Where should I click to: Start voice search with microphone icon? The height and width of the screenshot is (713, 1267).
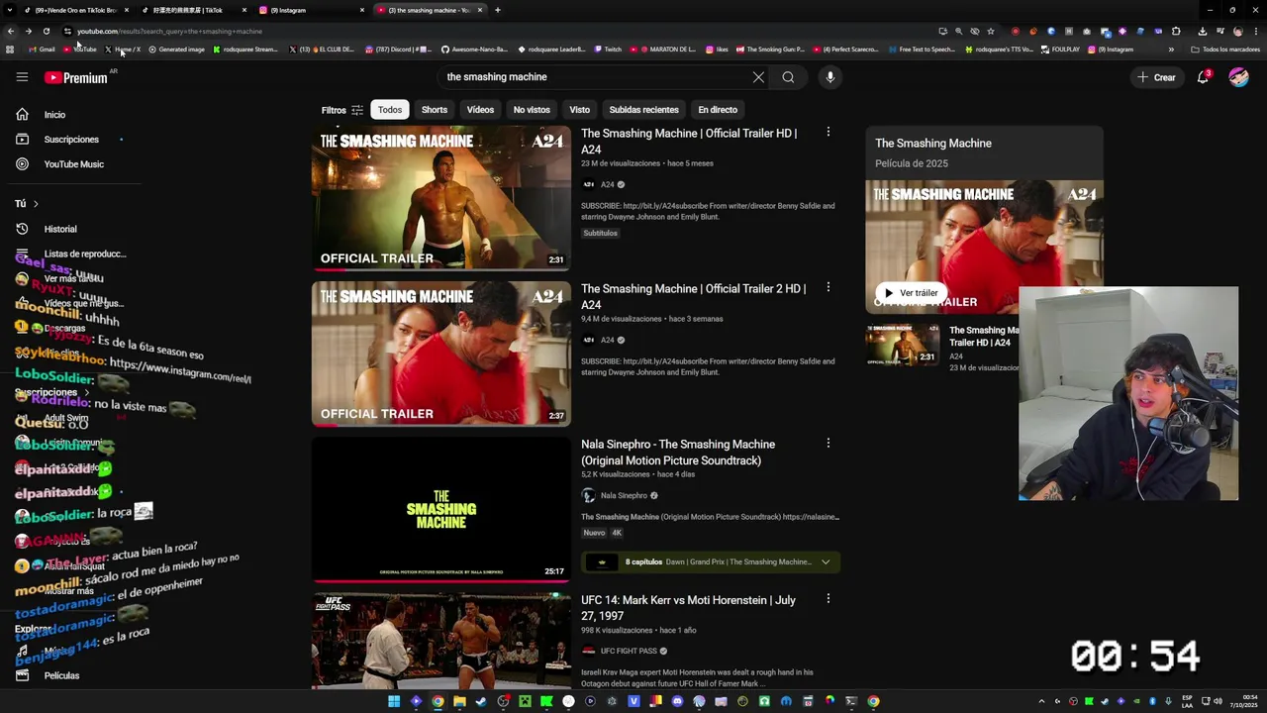point(830,77)
